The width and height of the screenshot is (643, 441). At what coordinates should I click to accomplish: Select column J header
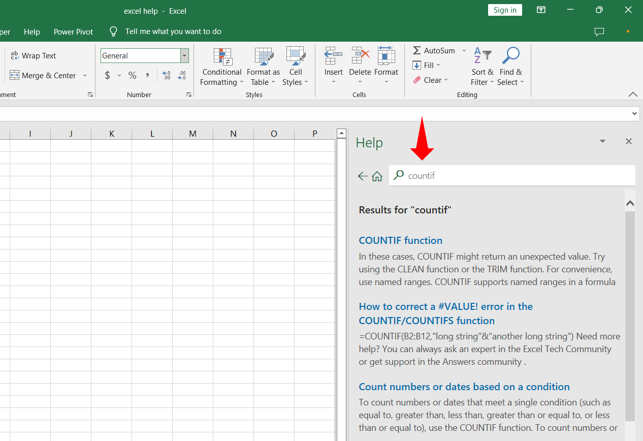71,134
